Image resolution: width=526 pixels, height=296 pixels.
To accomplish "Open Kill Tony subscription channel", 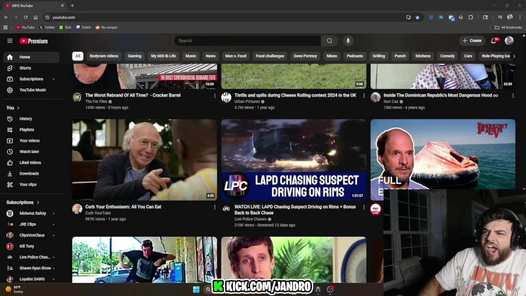I will (x=31, y=246).
